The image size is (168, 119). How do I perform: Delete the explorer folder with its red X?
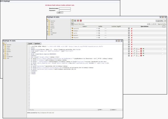pyautogui.click(x=132, y=35)
